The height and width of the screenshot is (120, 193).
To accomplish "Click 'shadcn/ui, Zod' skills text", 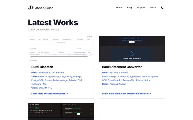I will (39, 84).
